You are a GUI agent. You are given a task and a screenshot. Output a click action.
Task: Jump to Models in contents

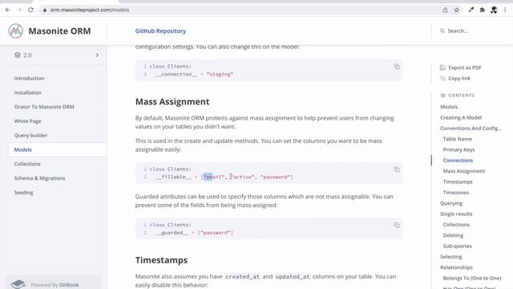coord(449,107)
